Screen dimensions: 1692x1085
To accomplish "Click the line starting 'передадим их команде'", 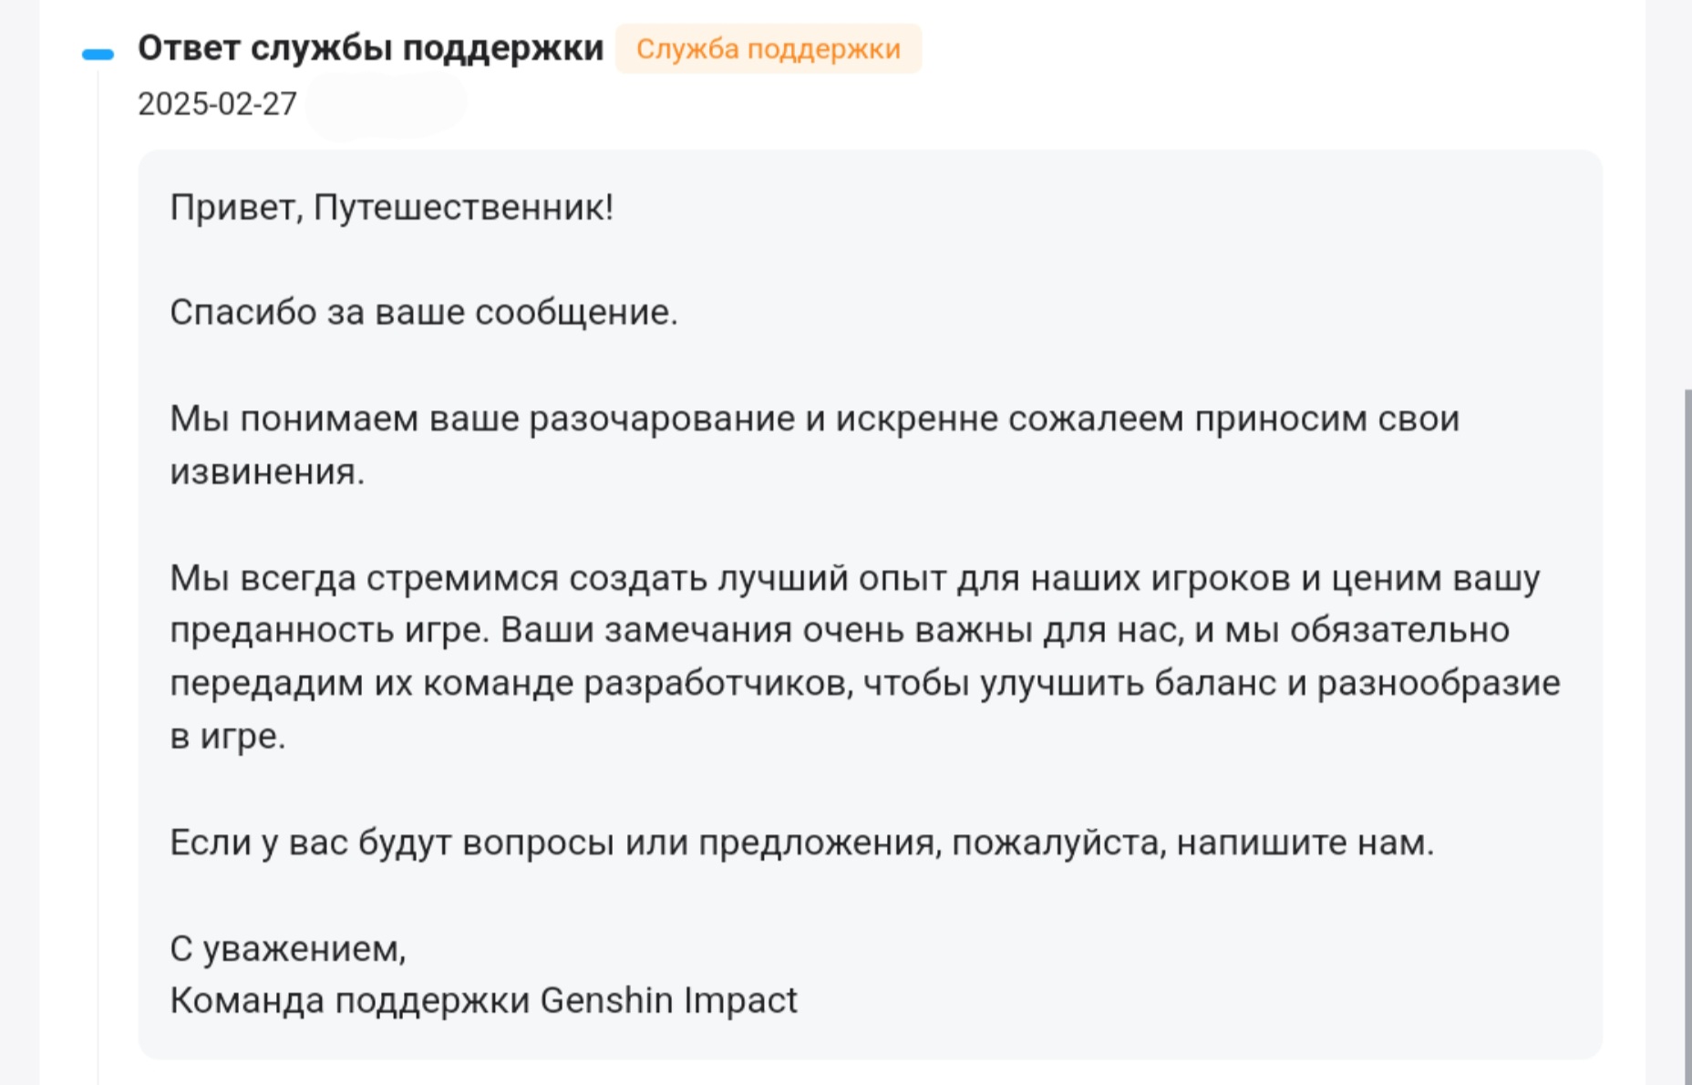I will (865, 684).
